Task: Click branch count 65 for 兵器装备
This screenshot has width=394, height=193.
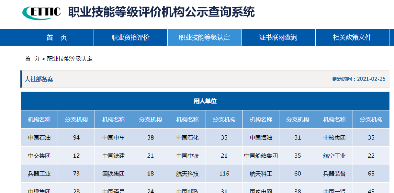Action: [x=371, y=174]
